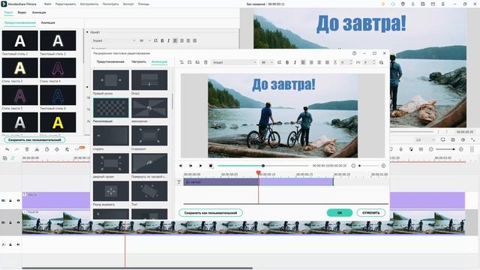This screenshot has width=480, height=270.
Task: Click the animation list vertical scrollbar
Action: pos(172,102)
